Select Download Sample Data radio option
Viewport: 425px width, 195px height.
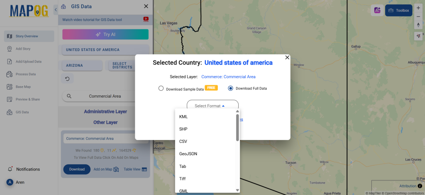161,88
